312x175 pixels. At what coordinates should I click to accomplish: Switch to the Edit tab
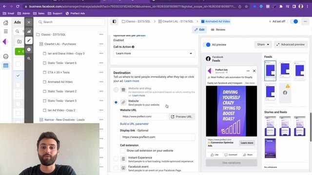(199, 30)
